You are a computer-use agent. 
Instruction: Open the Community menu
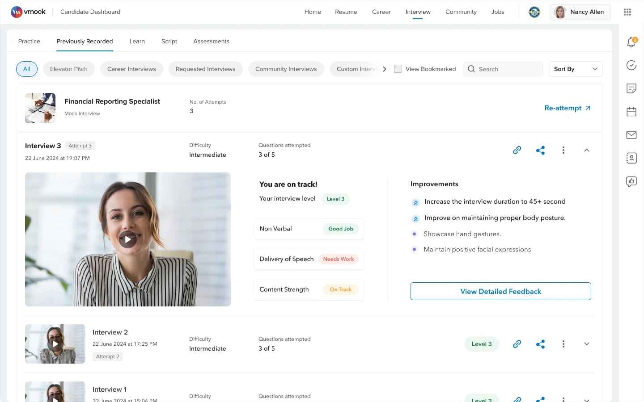point(461,12)
